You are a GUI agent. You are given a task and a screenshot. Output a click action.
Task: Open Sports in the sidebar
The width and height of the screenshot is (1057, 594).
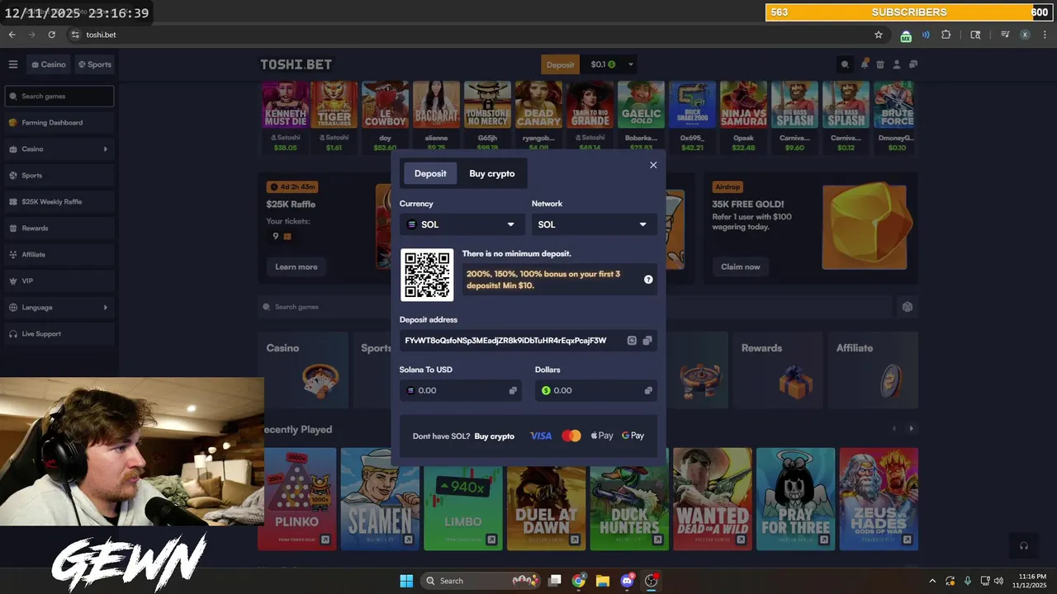(x=59, y=176)
